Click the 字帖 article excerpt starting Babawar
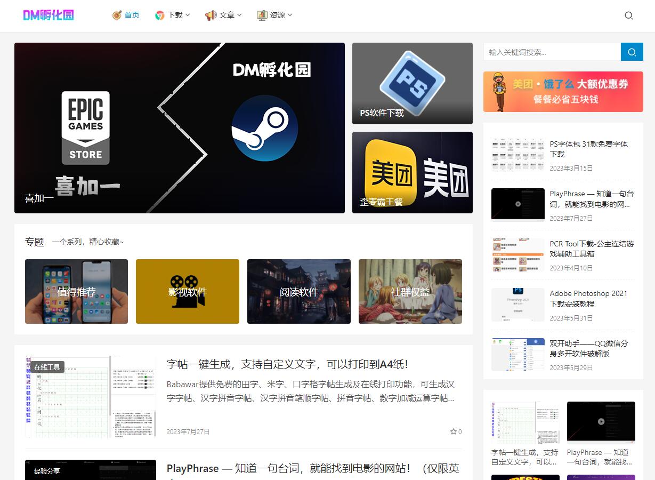Image resolution: width=655 pixels, height=480 pixels. tap(311, 391)
